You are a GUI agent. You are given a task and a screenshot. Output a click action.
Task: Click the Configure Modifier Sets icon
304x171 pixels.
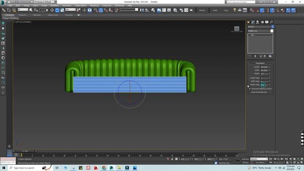[270, 56]
